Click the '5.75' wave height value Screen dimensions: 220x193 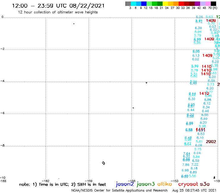(198, 149)
